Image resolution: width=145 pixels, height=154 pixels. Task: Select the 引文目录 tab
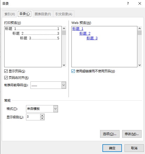[64, 14]
